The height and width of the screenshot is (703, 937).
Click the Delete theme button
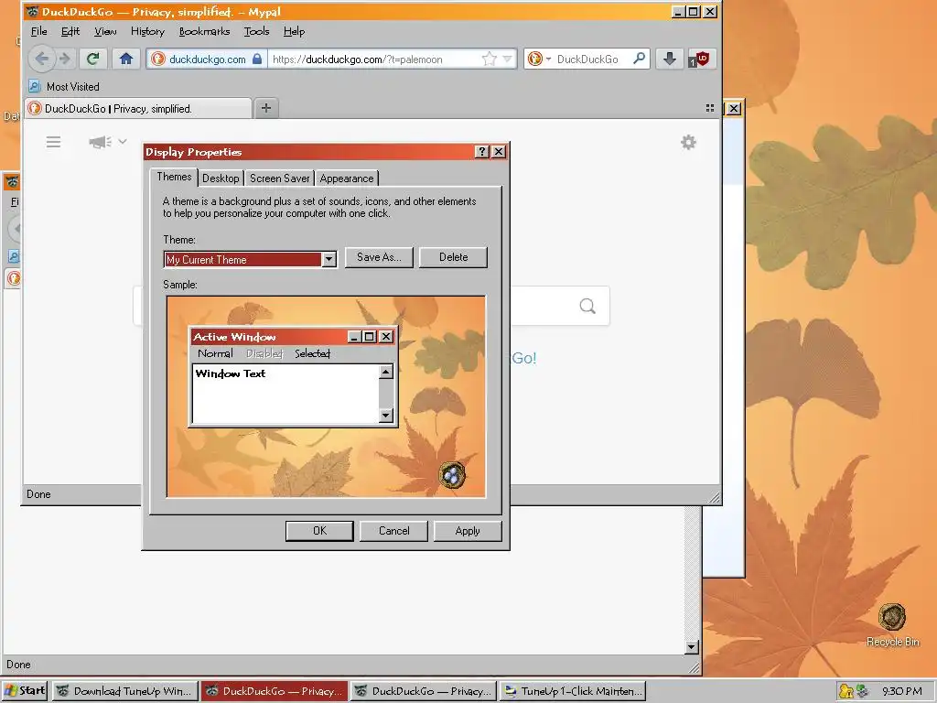(x=454, y=257)
